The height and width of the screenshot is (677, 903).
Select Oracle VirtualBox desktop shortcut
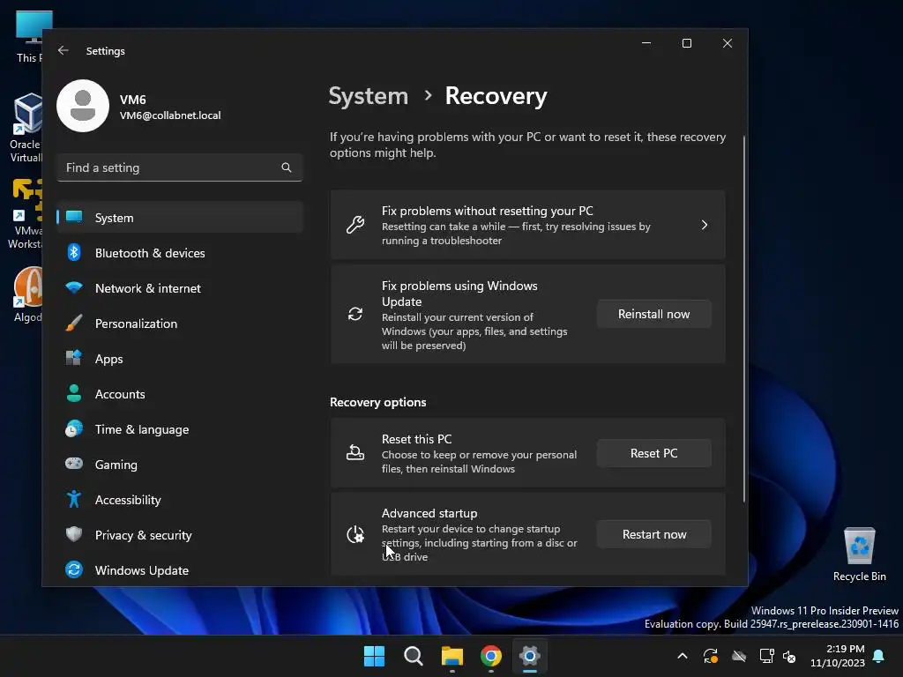(x=26, y=128)
